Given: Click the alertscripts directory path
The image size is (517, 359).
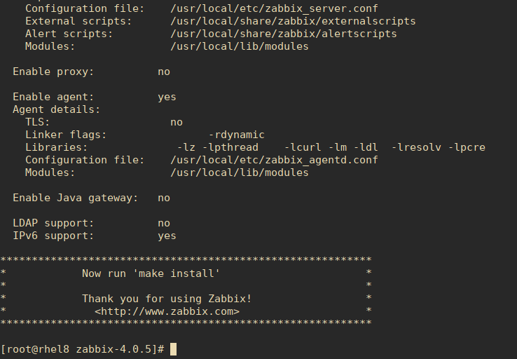Looking at the screenshot, I should [x=284, y=34].
